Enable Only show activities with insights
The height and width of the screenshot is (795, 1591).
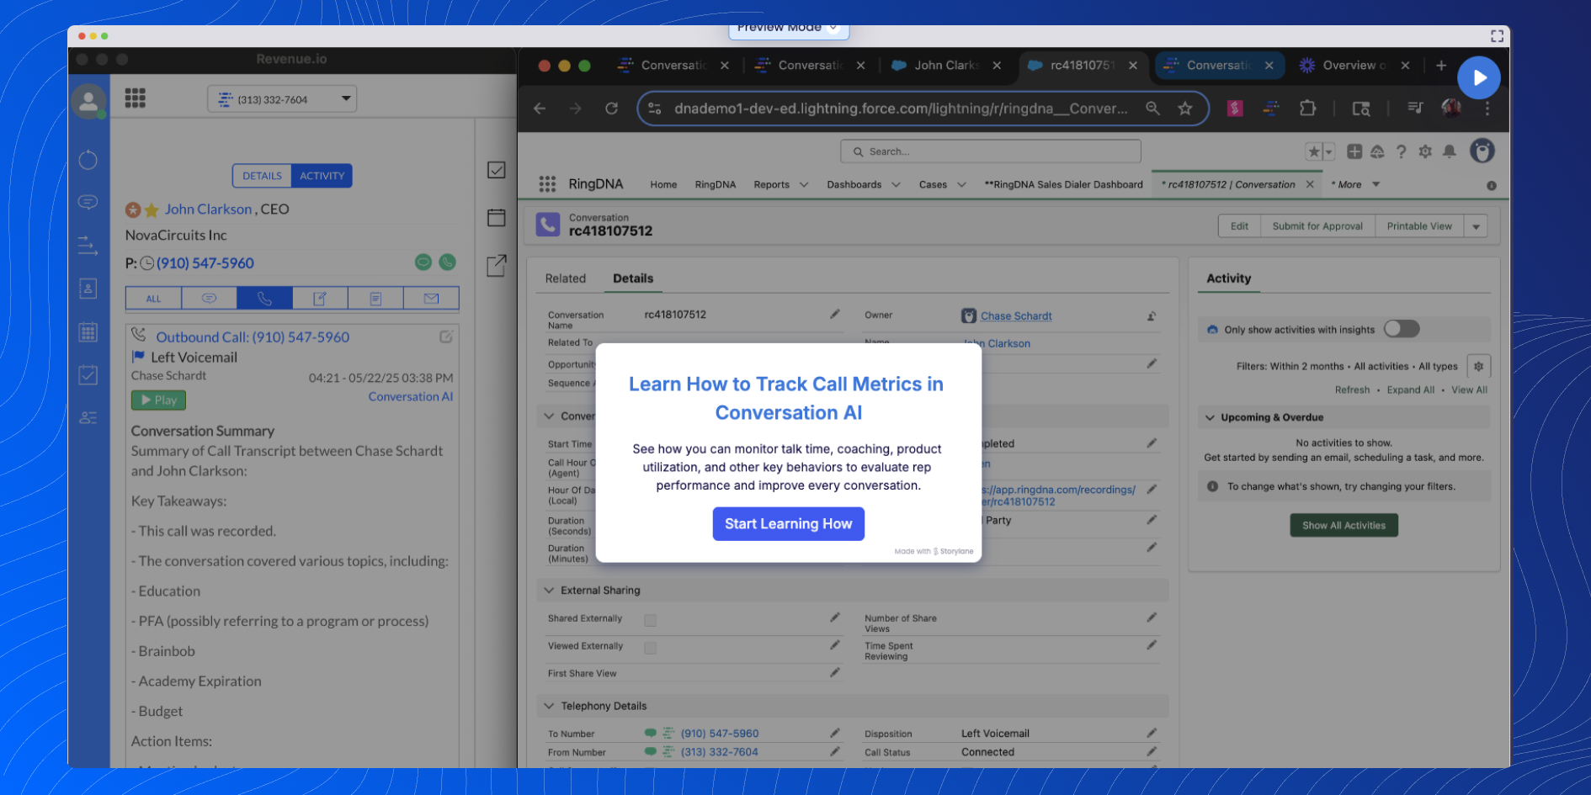(x=1401, y=329)
